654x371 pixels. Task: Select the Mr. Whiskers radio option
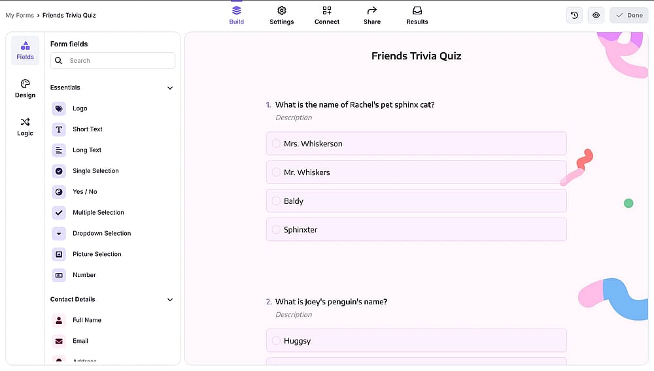[x=276, y=172]
